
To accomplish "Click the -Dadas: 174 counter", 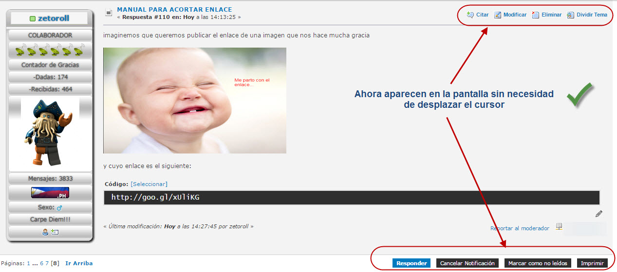I will [50, 77].
